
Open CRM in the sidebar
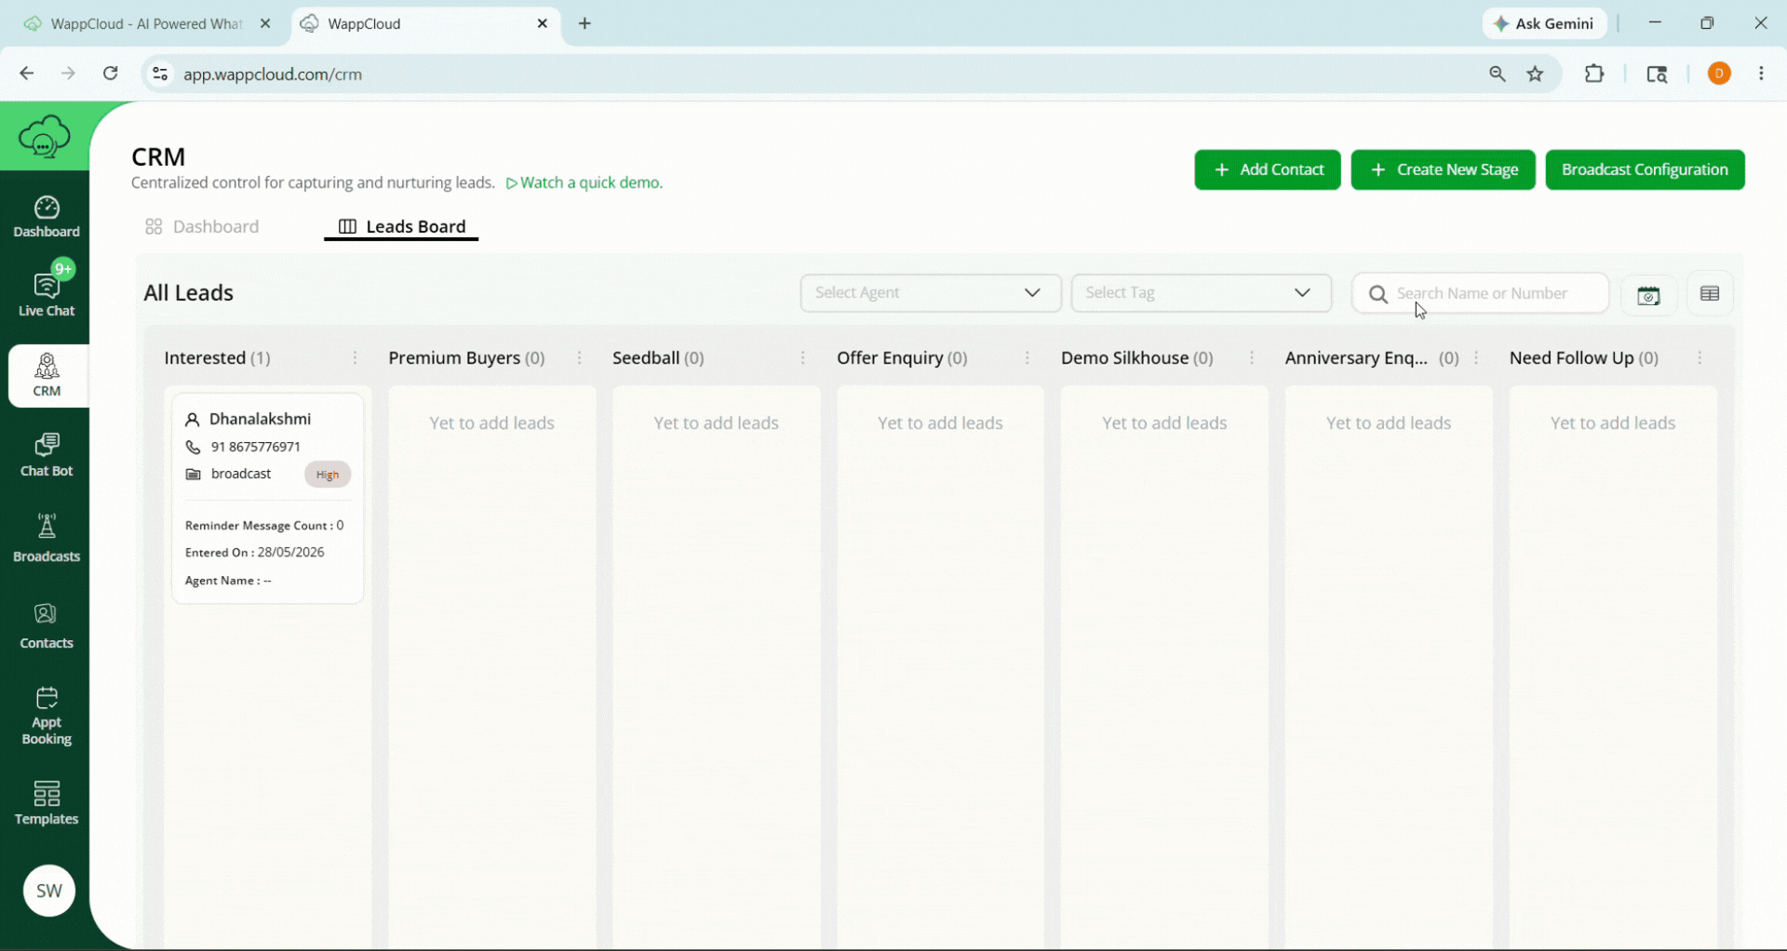pyautogui.click(x=47, y=375)
